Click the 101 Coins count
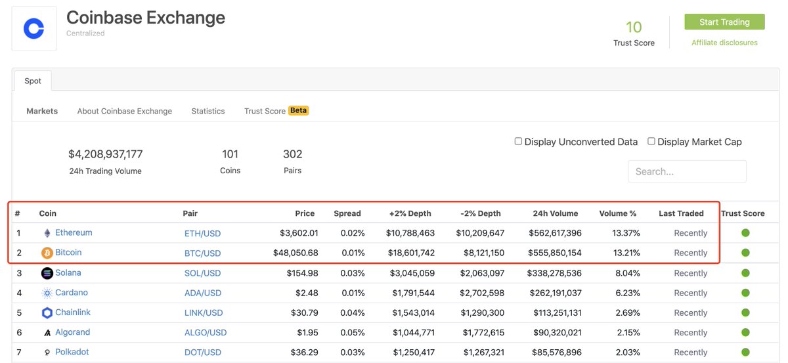The height and width of the screenshot is (363, 788). (230, 154)
